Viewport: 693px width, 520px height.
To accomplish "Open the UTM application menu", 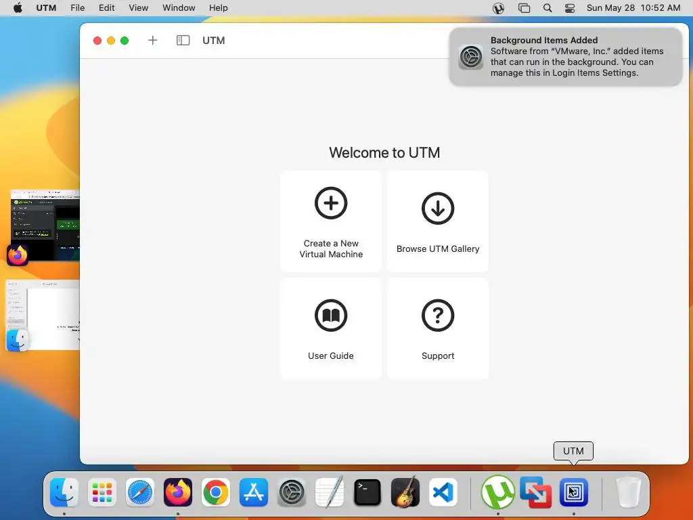I will 46,8.
